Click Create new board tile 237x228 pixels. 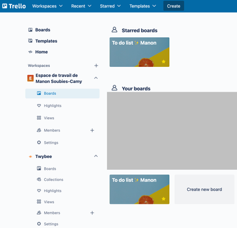click(205, 190)
